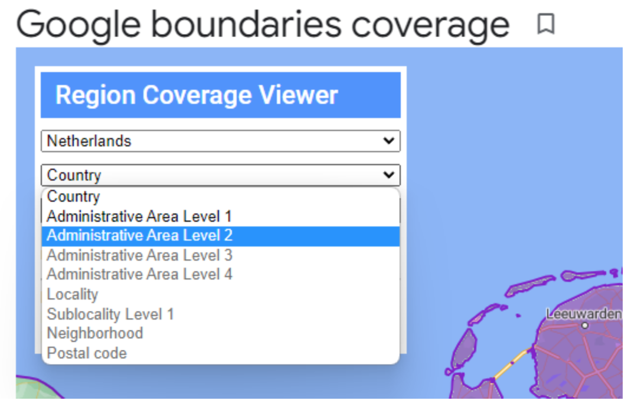Pick Administrative Area Level 4 option
Viewport: 641px width, 417px height.
[x=221, y=274]
